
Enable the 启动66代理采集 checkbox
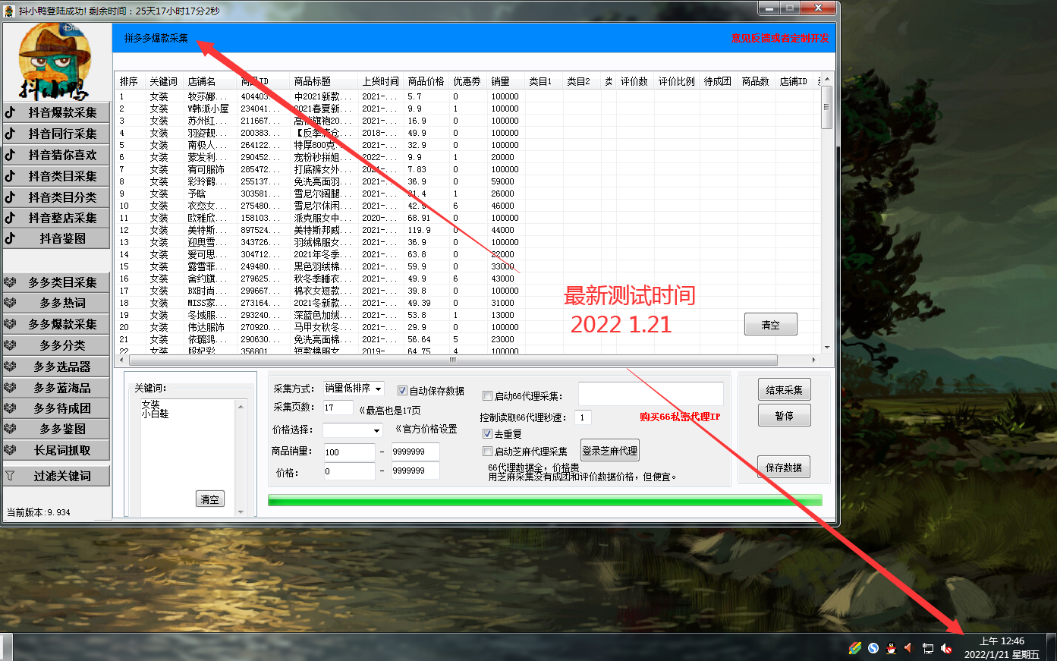click(488, 395)
